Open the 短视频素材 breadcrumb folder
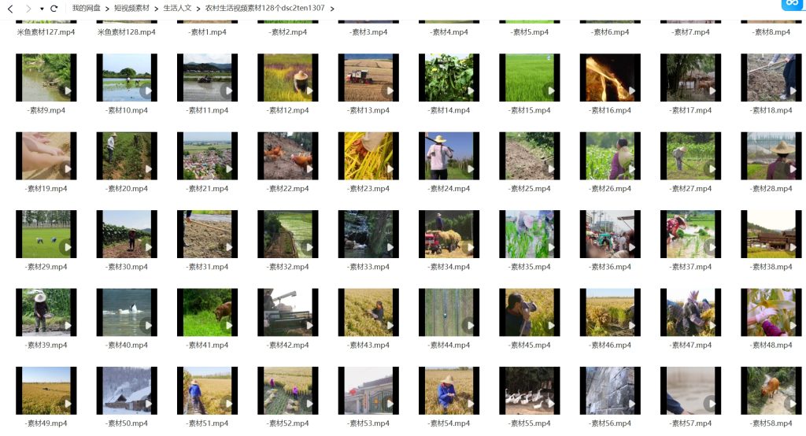 coord(131,8)
